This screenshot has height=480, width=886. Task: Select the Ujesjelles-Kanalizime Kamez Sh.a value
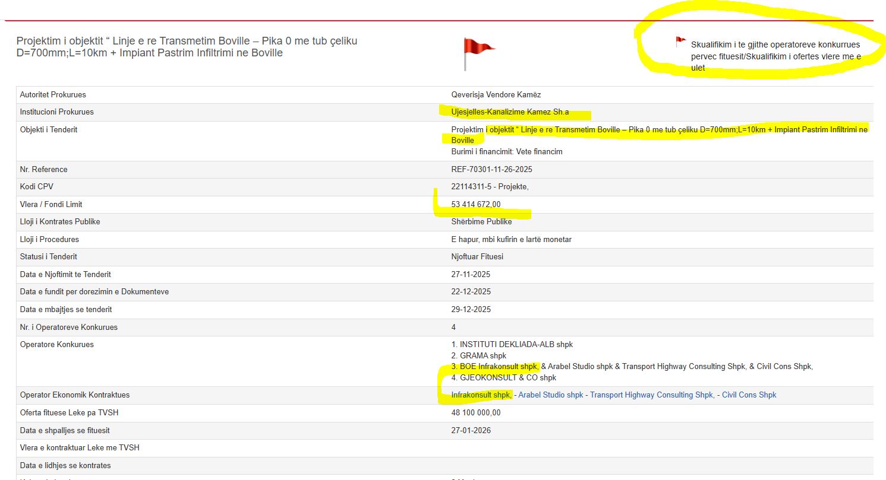(510, 112)
